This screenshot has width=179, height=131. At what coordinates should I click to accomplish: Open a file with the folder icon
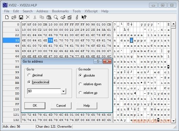click(14, 17)
